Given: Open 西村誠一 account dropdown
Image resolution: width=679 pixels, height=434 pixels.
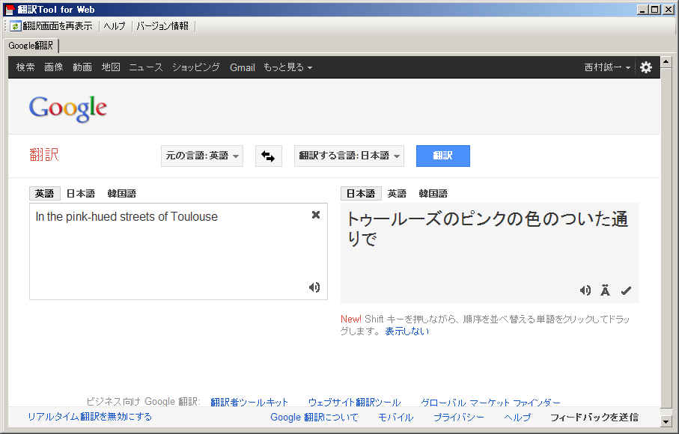Looking at the screenshot, I should pos(607,67).
